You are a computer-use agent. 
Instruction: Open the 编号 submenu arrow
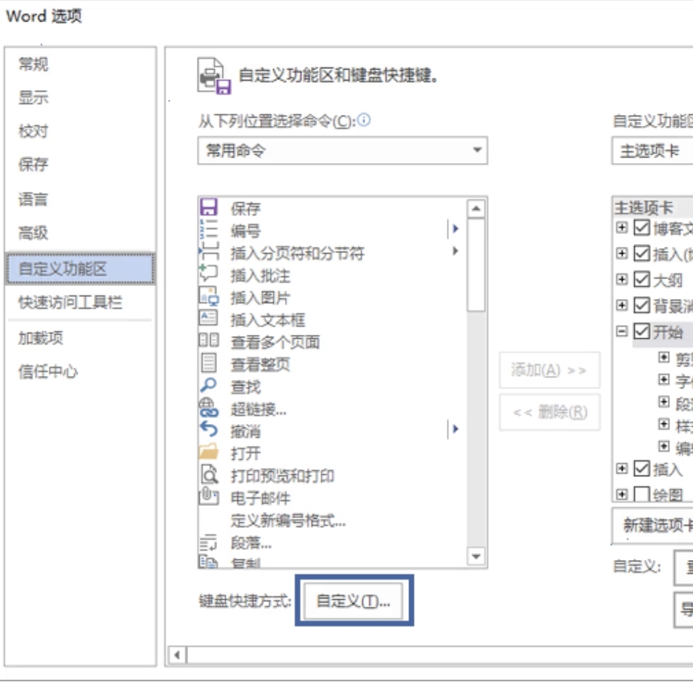point(455,229)
